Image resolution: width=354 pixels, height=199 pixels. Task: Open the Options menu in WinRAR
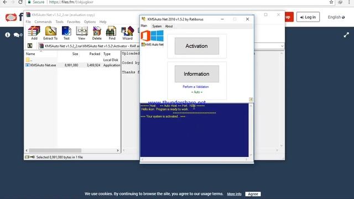click(90, 22)
